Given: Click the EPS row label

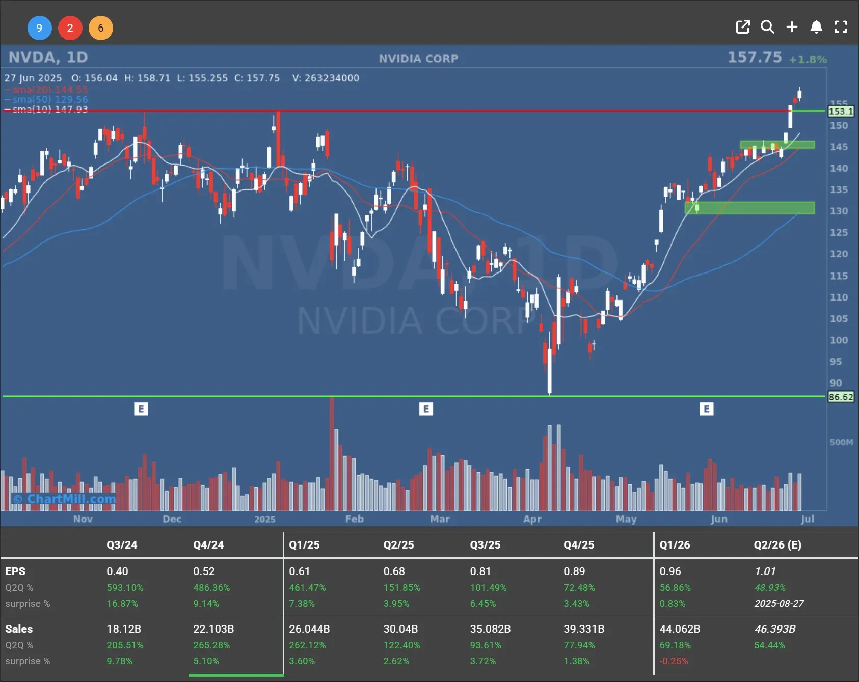Looking at the screenshot, I should tap(15, 571).
